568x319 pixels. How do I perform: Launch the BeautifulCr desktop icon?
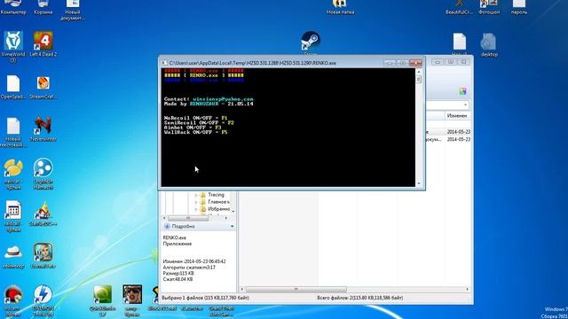(459, 7)
